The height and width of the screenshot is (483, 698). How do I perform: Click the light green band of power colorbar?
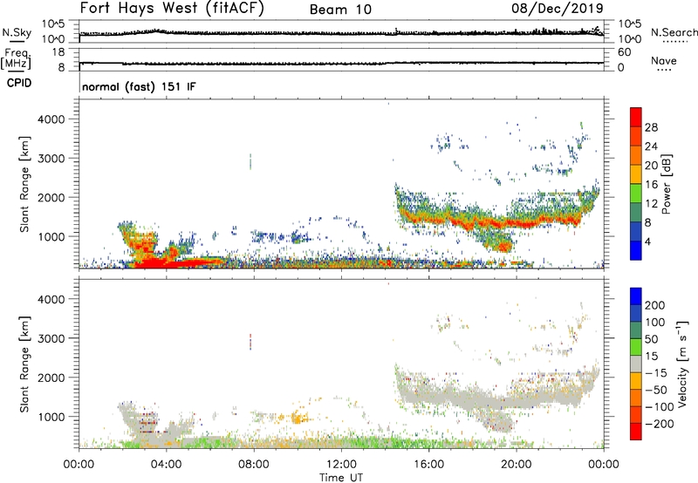636,194
